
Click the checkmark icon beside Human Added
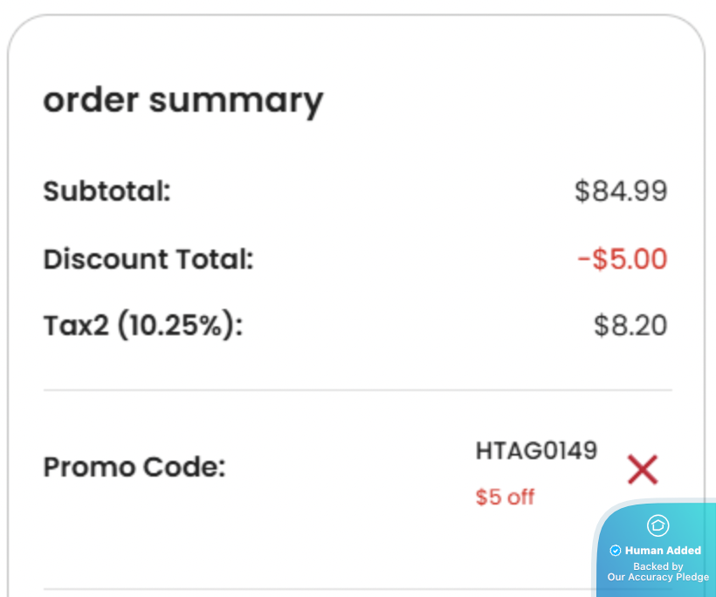coord(615,551)
